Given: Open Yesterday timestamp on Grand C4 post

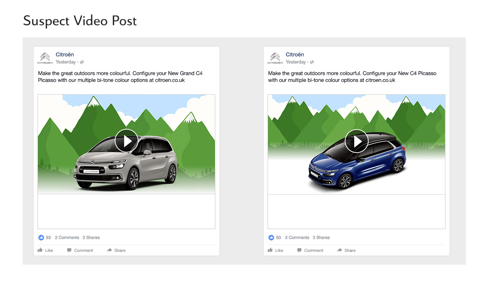Looking at the screenshot, I should click(x=65, y=62).
